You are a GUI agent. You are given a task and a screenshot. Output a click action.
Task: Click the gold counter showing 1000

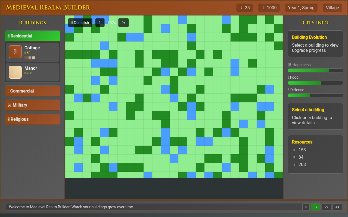coord(269,8)
